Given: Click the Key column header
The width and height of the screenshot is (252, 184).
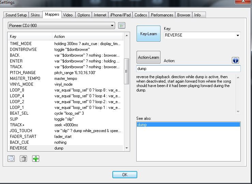Looking at the screenshot, I should pyautogui.click(x=30, y=37).
